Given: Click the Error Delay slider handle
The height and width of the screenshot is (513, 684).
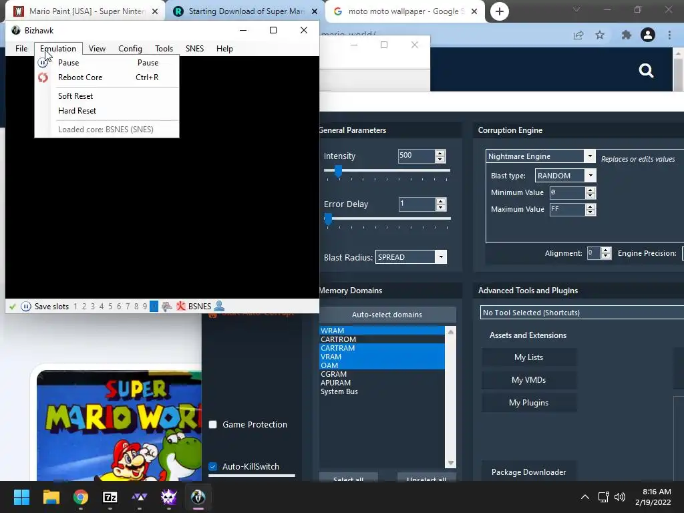Looking at the screenshot, I should (x=329, y=219).
